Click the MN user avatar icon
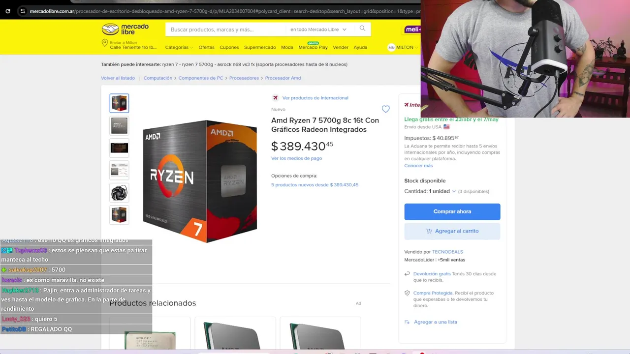The width and height of the screenshot is (630, 354). point(391,48)
